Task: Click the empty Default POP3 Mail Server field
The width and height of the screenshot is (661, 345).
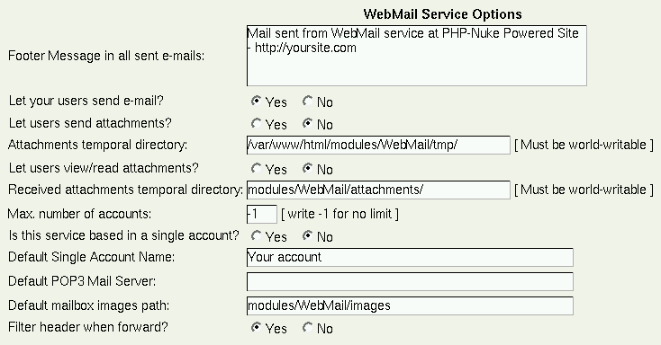Action: point(410,281)
